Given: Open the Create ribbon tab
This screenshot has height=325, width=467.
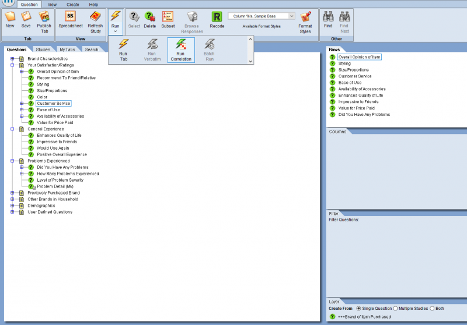Looking at the screenshot, I should tap(72, 5).
